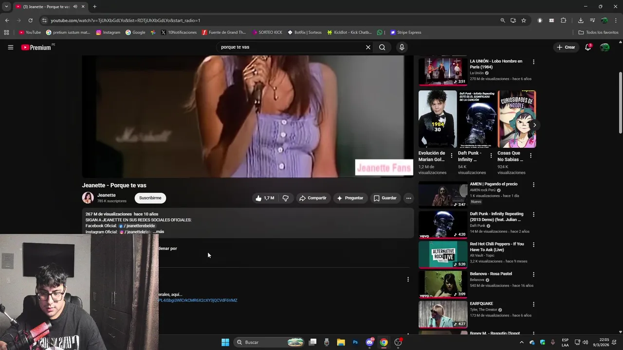Image resolution: width=623 pixels, height=350 pixels.
Task: Save the video with the Guardar button
Action: pyautogui.click(x=385, y=198)
